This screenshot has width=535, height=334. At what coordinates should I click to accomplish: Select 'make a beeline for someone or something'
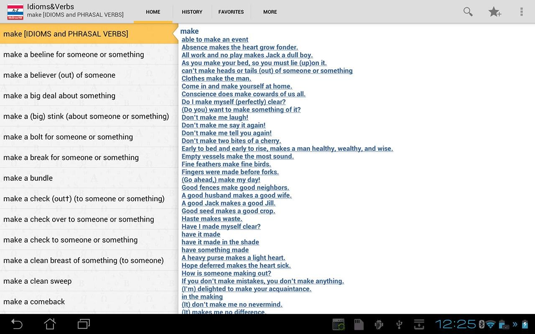[89, 54]
